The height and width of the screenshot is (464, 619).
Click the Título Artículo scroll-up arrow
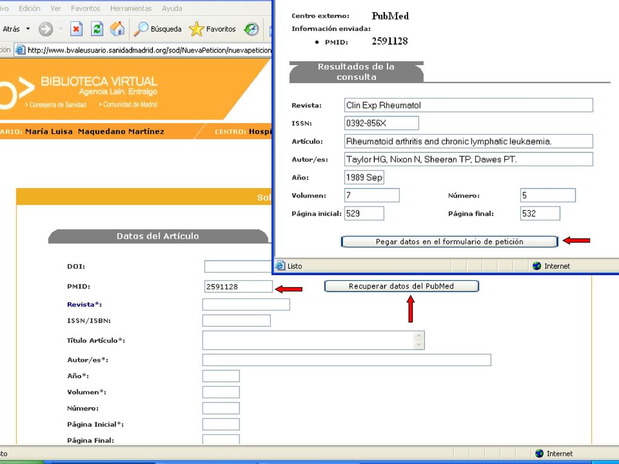tap(419, 335)
